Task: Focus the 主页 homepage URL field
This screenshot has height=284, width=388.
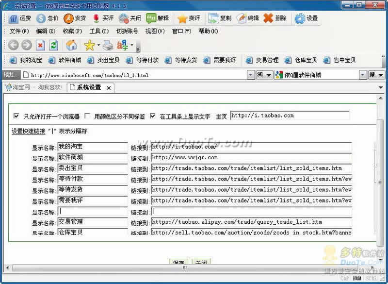Action: (290, 116)
